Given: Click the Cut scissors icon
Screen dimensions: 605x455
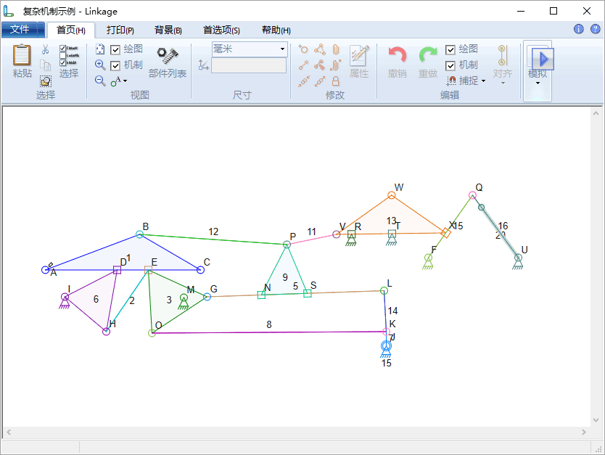Looking at the screenshot, I should (x=45, y=49).
